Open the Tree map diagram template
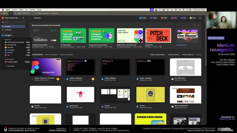Image resolution: width=237 pixels, height=133 pixels. pyautogui.click(x=73, y=36)
